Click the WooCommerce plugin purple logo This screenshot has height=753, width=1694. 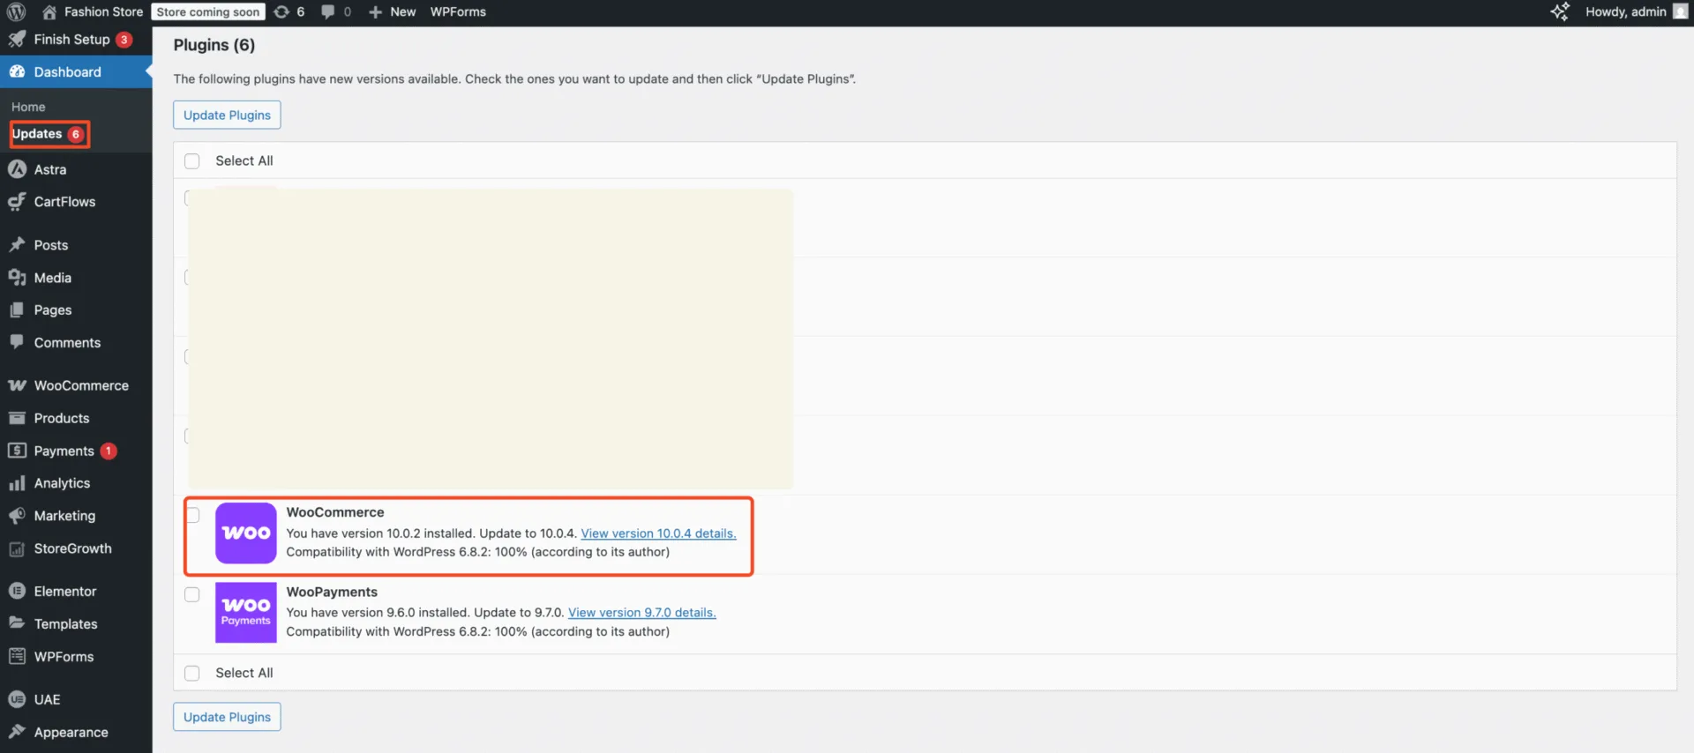246,533
